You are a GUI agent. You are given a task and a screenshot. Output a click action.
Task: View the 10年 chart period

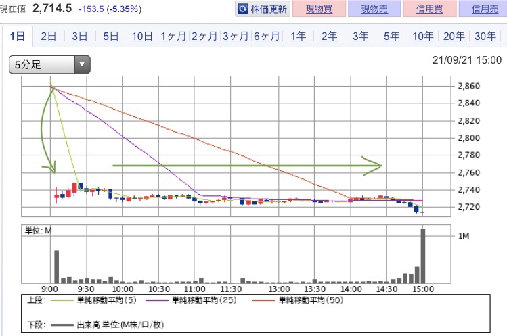423,37
